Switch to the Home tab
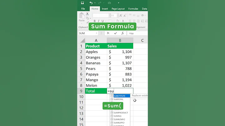Image resolution: width=225 pixels, height=126 pixels. tap(95, 9)
